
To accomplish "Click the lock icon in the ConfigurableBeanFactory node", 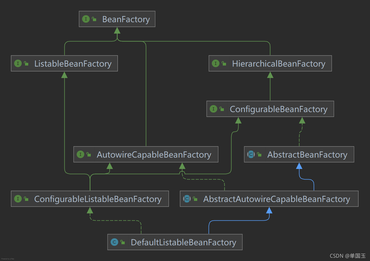I will pos(222,109).
